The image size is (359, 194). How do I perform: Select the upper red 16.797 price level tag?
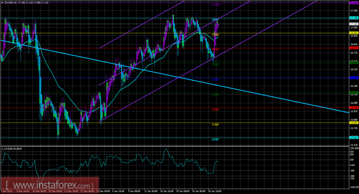(x=354, y=48)
